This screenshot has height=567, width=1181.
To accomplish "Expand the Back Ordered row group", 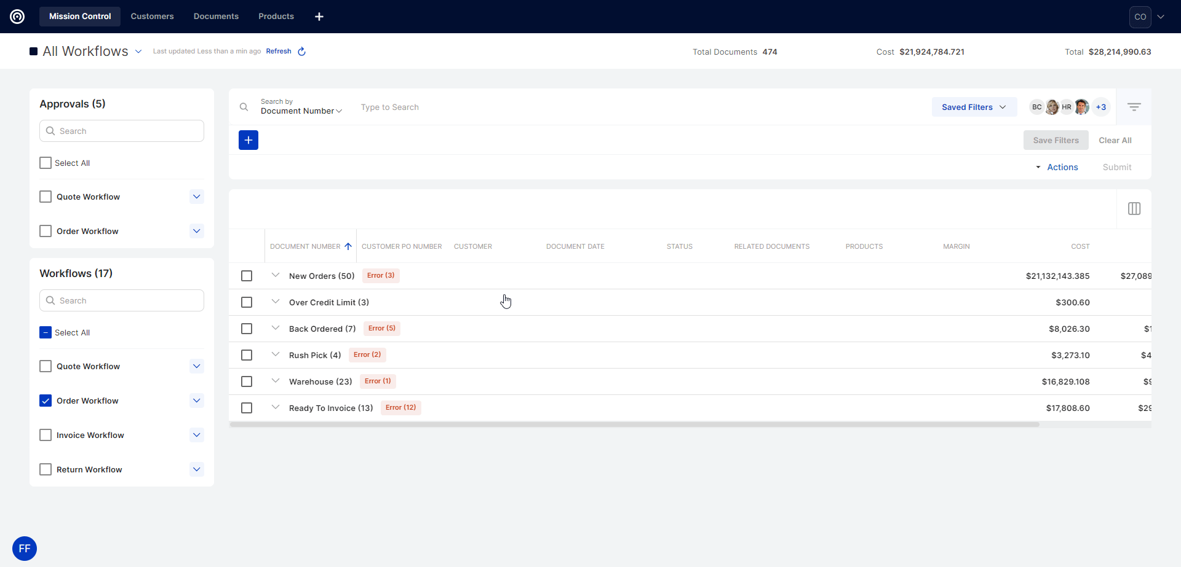I will [276, 328].
